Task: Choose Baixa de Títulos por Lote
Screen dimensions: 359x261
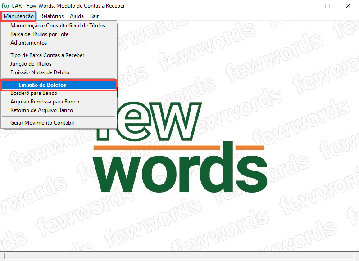Action: coord(59,34)
